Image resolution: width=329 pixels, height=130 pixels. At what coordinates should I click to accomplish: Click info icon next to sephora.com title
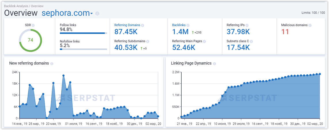point(97,13)
